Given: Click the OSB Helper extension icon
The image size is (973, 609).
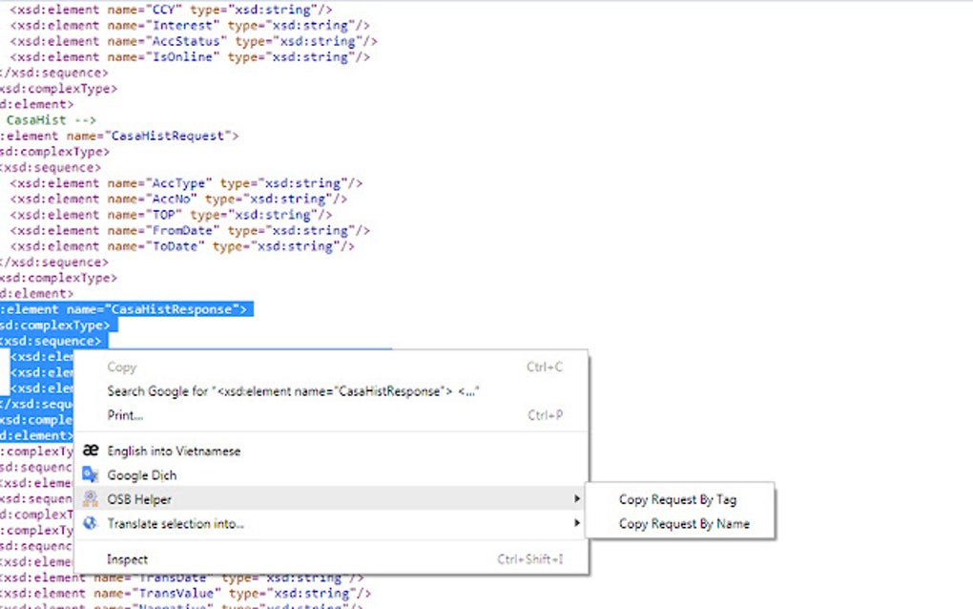Looking at the screenshot, I should point(93,498).
